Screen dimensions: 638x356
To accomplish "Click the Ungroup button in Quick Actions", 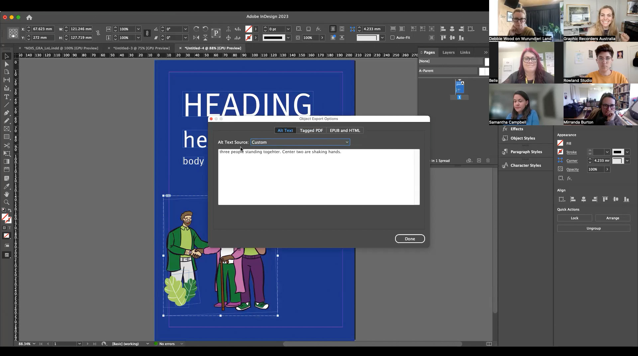I will (x=593, y=228).
